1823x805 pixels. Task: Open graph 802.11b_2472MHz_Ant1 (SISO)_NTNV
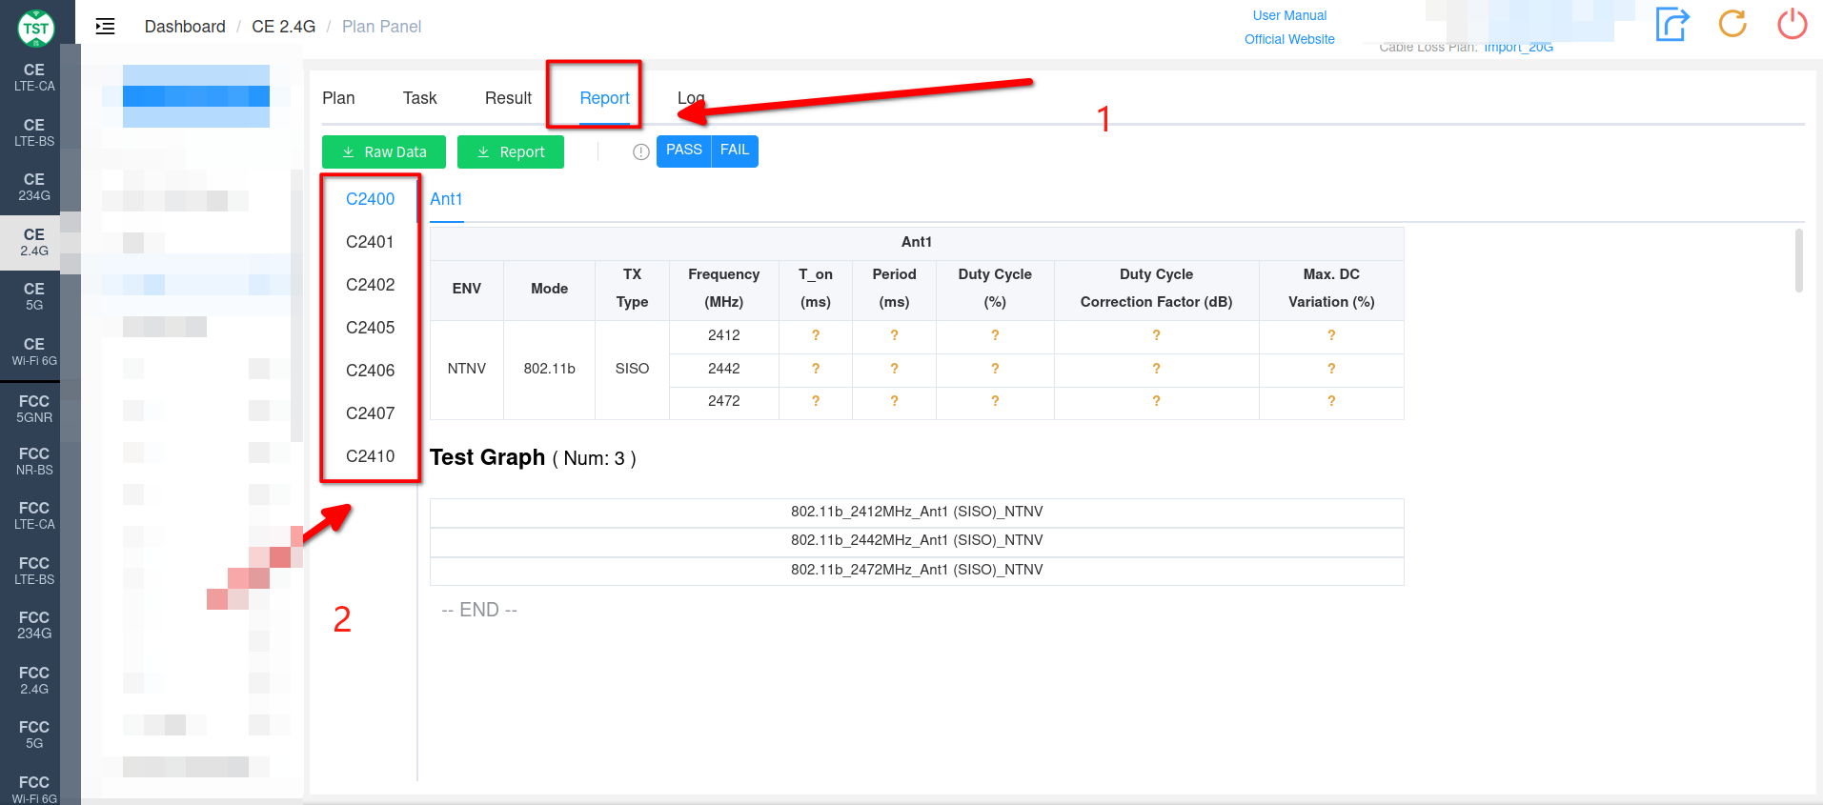(x=917, y=571)
